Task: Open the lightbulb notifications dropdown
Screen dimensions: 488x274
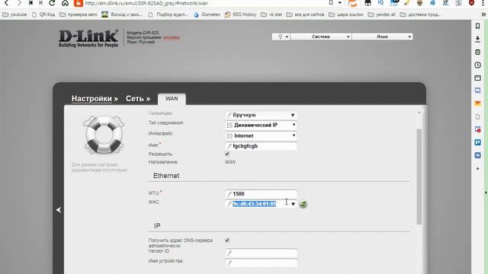Action: click(x=281, y=37)
